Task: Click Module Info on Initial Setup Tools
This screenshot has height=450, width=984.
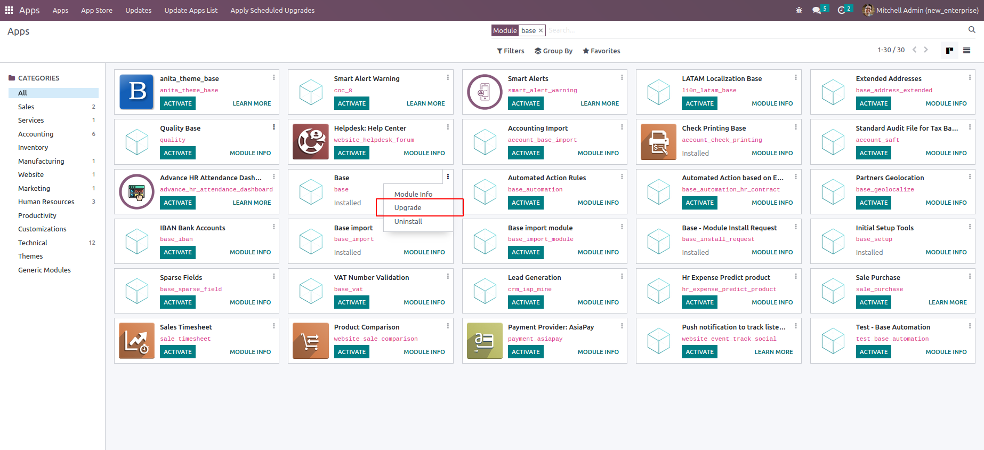Action: point(946,252)
